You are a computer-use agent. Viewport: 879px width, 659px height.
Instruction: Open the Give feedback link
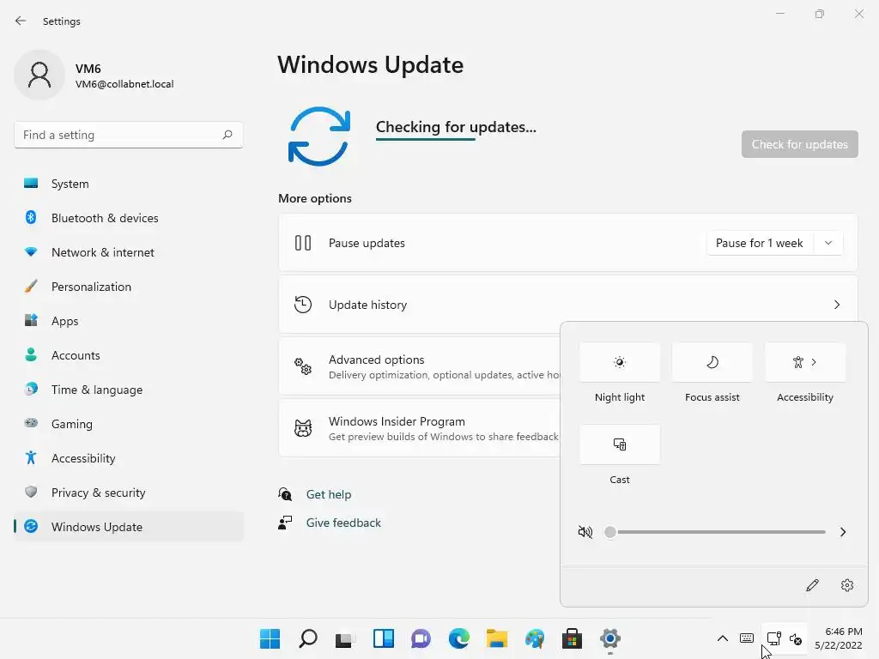pyautogui.click(x=343, y=523)
